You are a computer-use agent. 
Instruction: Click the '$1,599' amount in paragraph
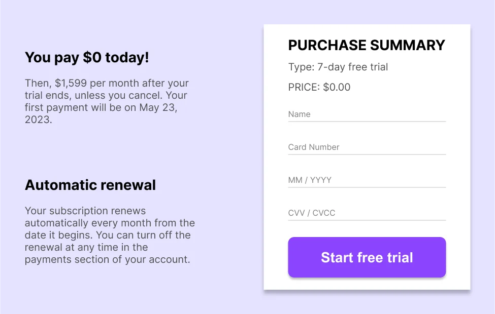tap(71, 83)
